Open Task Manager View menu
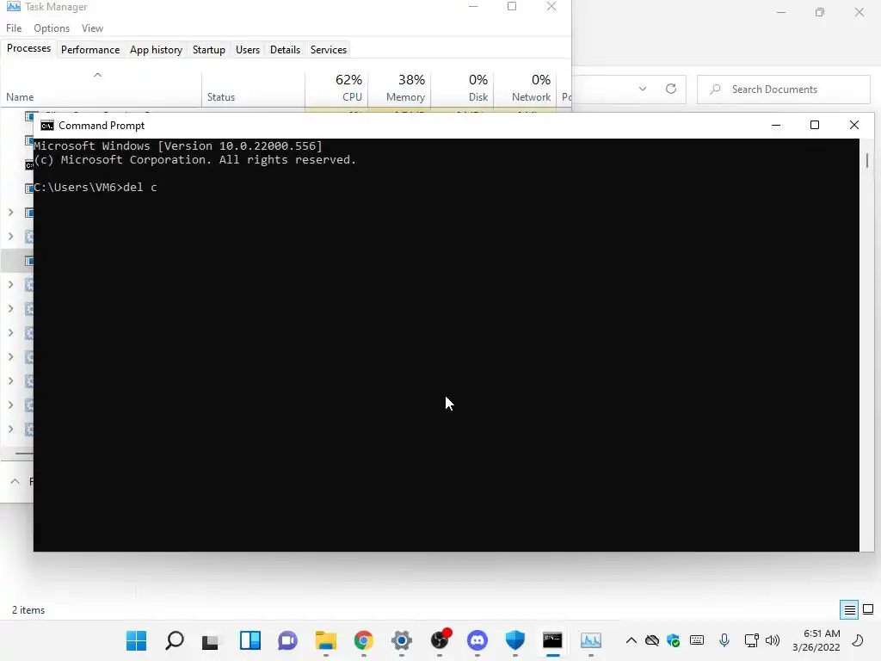 (92, 28)
